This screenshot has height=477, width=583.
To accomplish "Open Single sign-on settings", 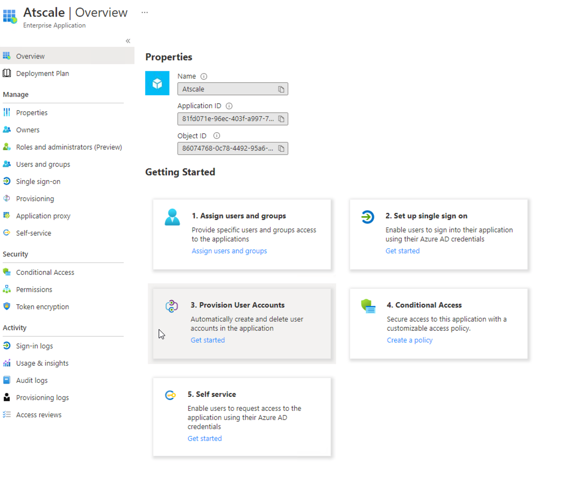I will (x=38, y=181).
